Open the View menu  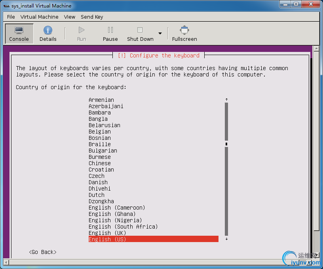pos(69,17)
